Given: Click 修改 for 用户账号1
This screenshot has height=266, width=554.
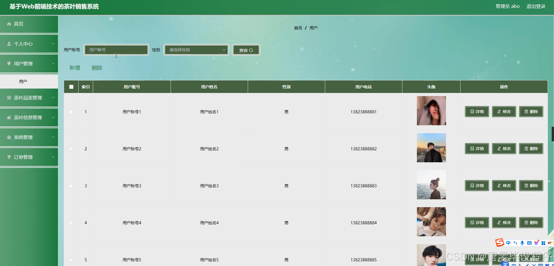Looking at the screenshot, I should pos(504,112).
